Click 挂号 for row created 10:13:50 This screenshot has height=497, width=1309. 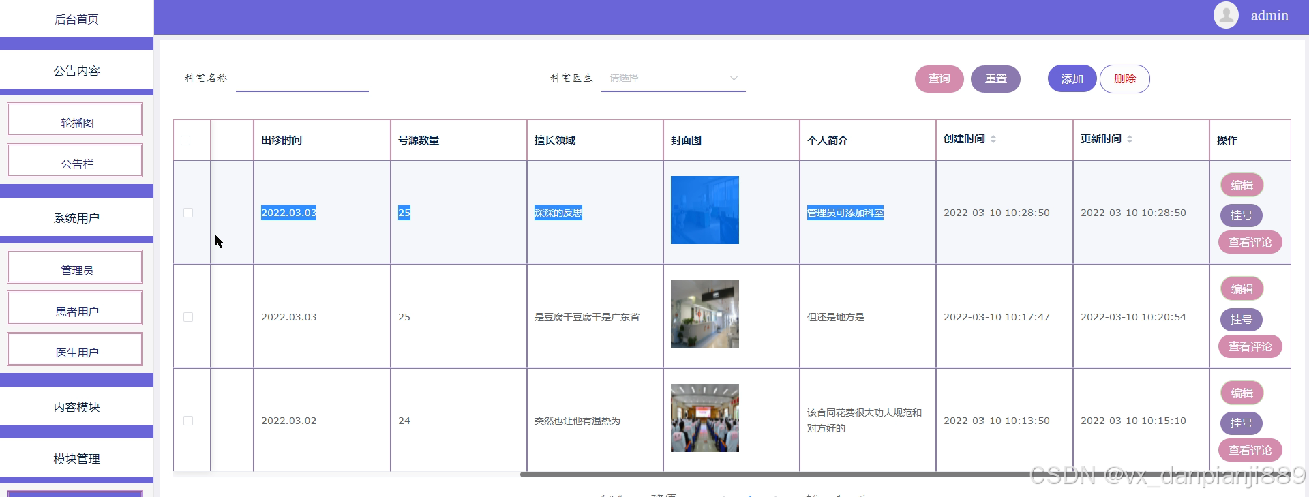coord(1241,423)
